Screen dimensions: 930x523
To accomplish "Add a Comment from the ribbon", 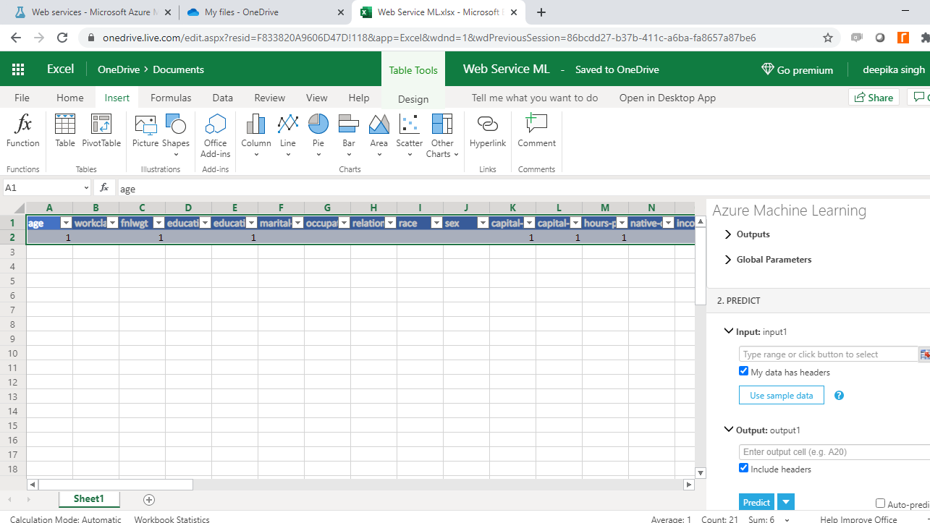I will (x=536, y=131).
